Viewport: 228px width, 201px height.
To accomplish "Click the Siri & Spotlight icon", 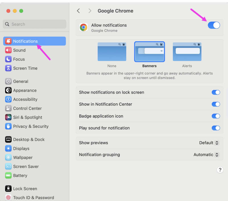I will tap(8, 117).
